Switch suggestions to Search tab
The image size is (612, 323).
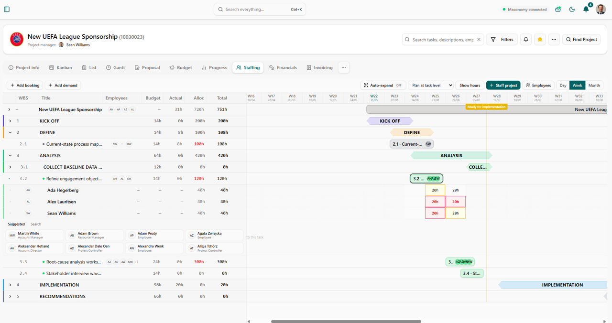tap(36, 224)
